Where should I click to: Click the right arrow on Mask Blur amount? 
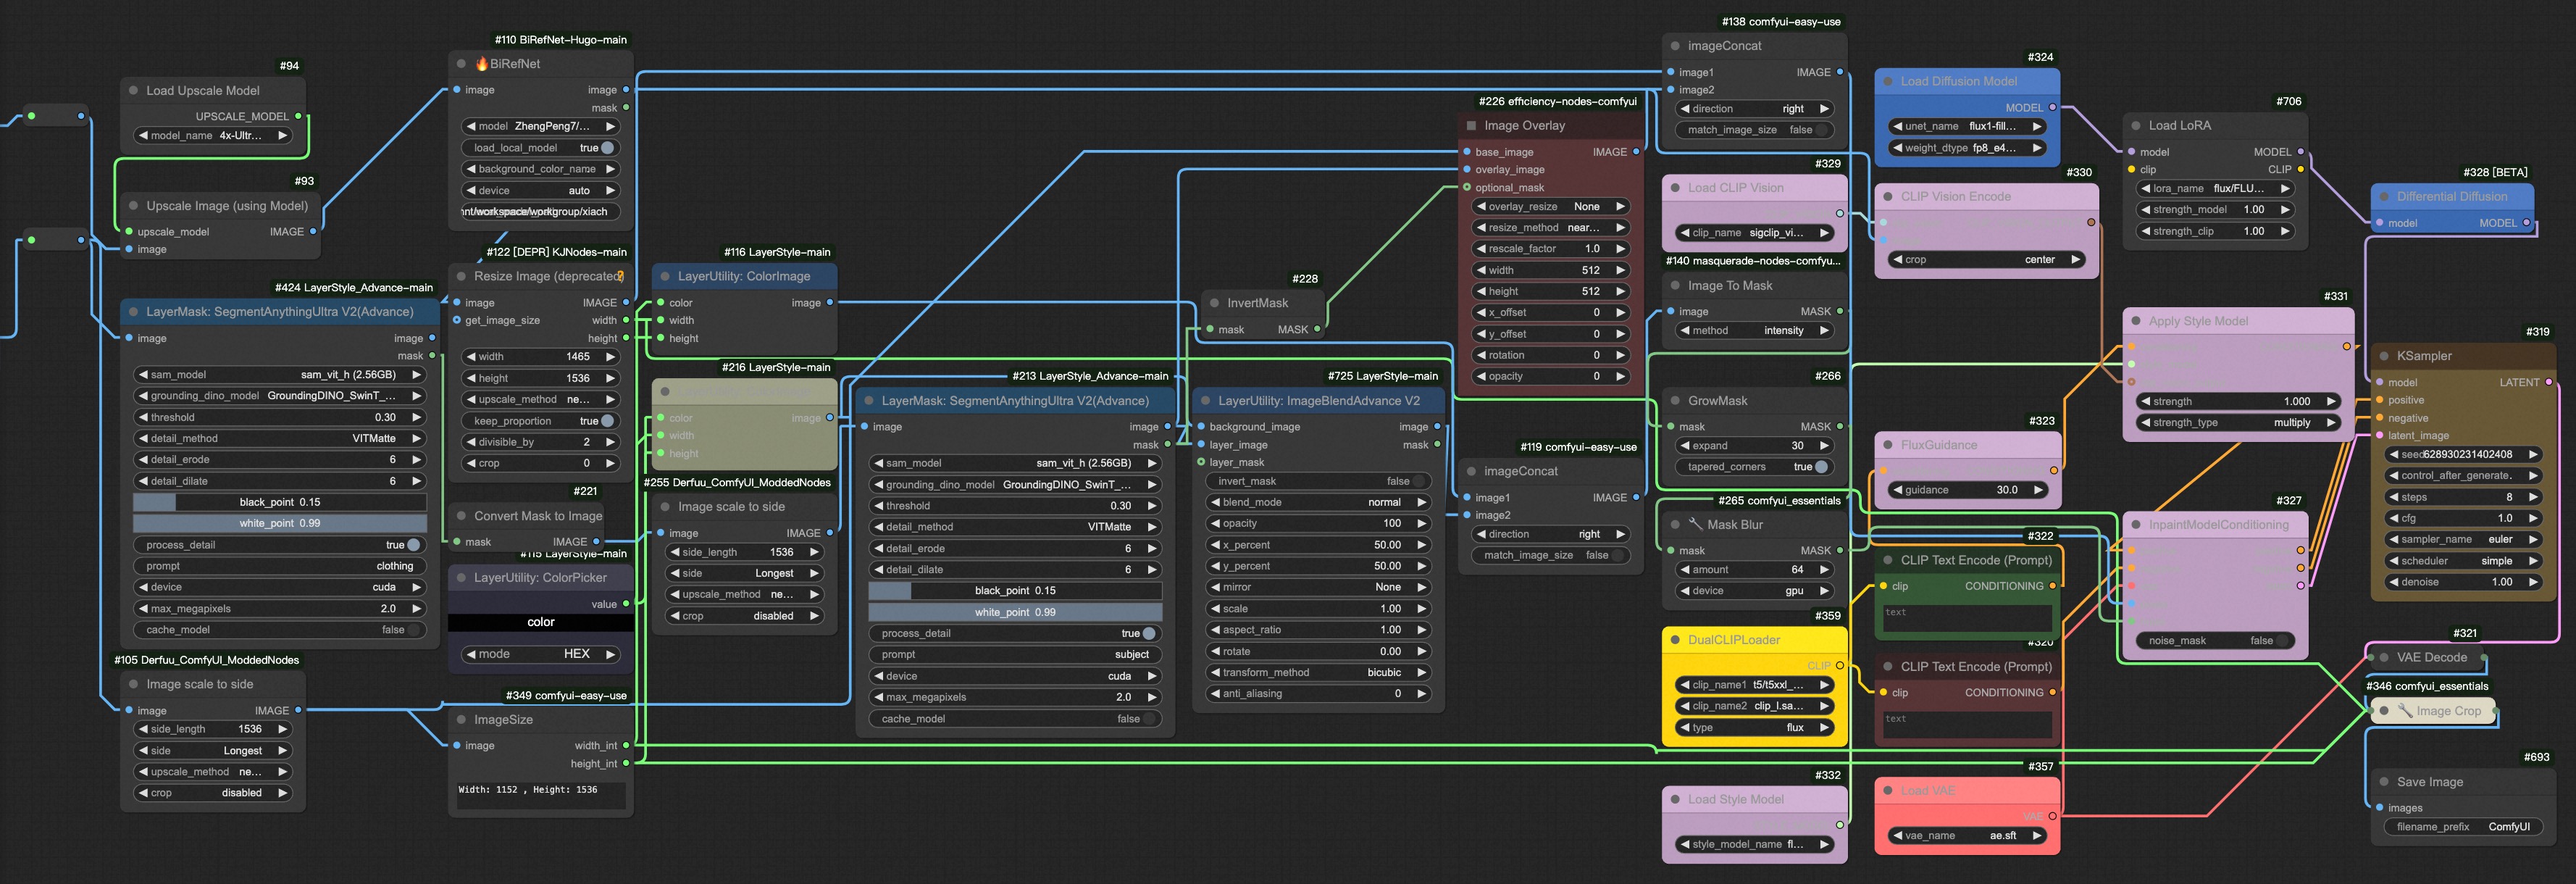click(x=1825, y=570)
